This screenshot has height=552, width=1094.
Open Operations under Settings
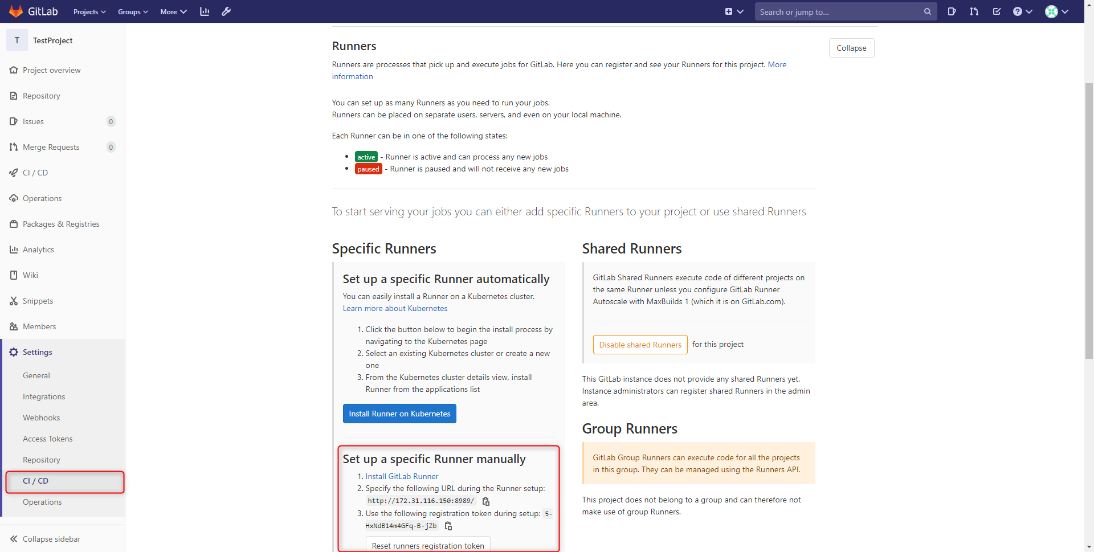point(42,502)
